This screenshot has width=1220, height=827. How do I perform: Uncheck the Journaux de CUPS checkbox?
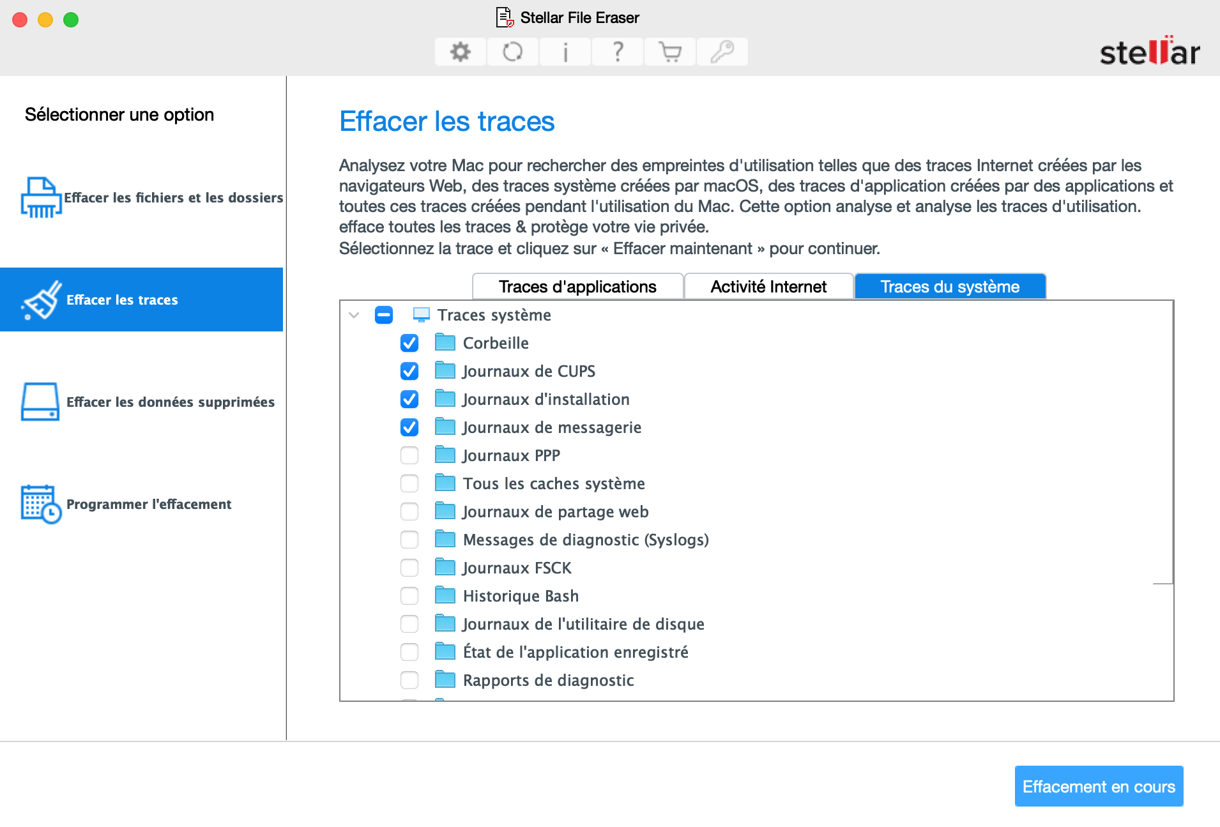409,371
